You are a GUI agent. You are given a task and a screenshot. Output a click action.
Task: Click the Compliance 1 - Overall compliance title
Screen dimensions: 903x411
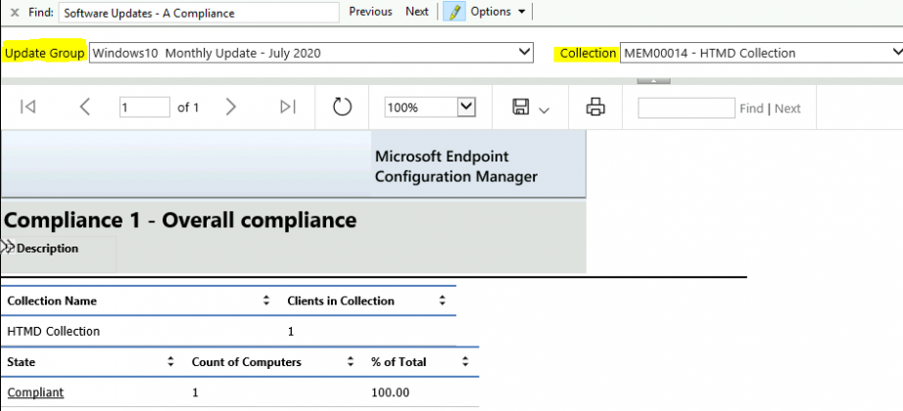click(x=180, y=220)
